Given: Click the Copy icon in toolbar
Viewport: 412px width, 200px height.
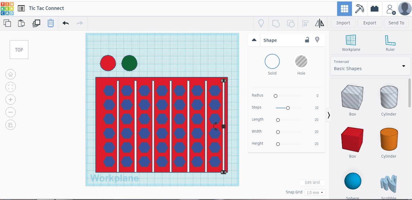Looking at the screenshot, I should coord(7,23).
